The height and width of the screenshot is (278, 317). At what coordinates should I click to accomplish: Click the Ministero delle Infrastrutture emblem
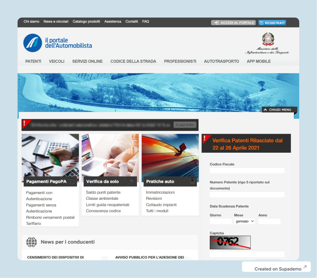point(268,39)
